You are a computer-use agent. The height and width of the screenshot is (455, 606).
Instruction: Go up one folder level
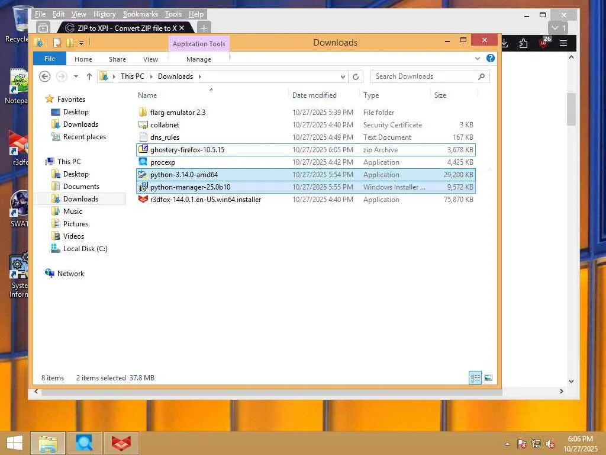tap(89, 76)
